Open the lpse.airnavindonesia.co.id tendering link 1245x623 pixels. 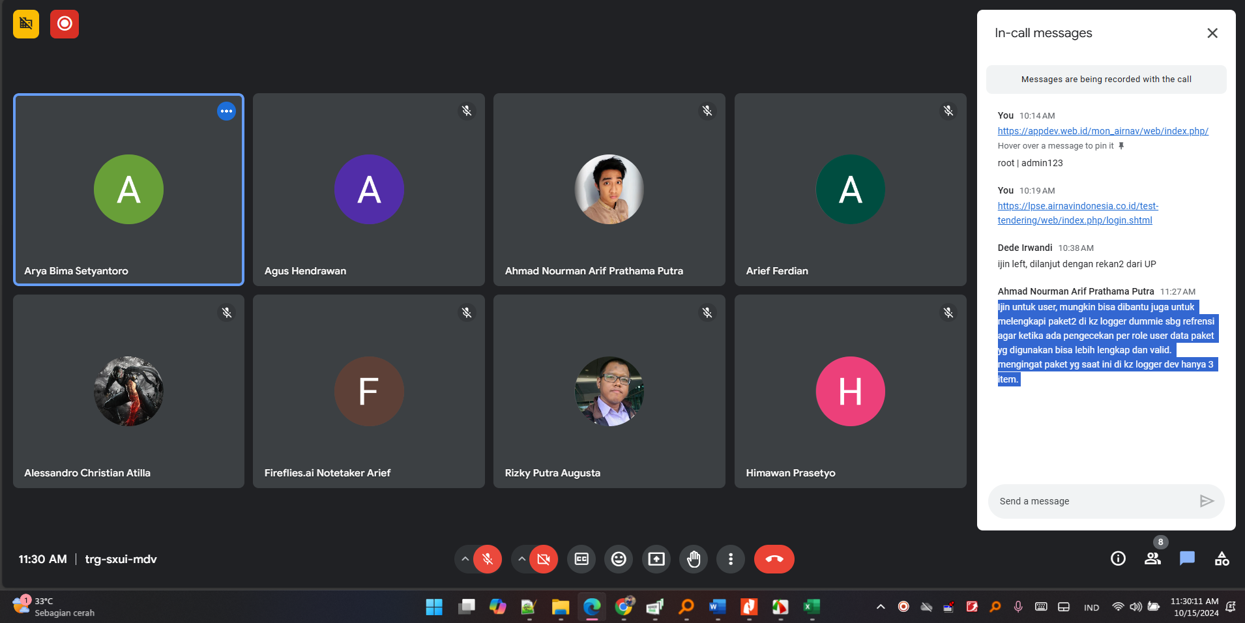coord(1077,213)
